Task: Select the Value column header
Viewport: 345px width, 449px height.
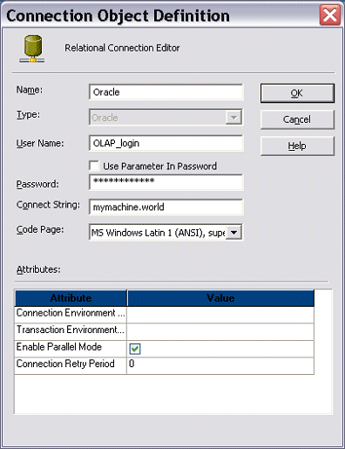Action: [220, 298]
